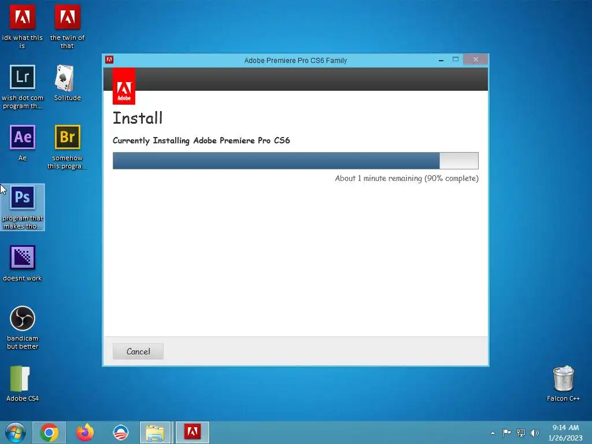Screen dimensions: 592x444
Task: Open the volume speaker tray icon
Action: (535, 432)
